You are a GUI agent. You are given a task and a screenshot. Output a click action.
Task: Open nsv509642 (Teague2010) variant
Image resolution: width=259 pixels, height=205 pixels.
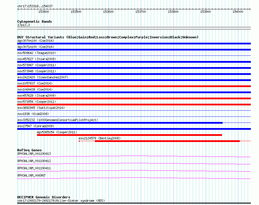pos(37,53)
